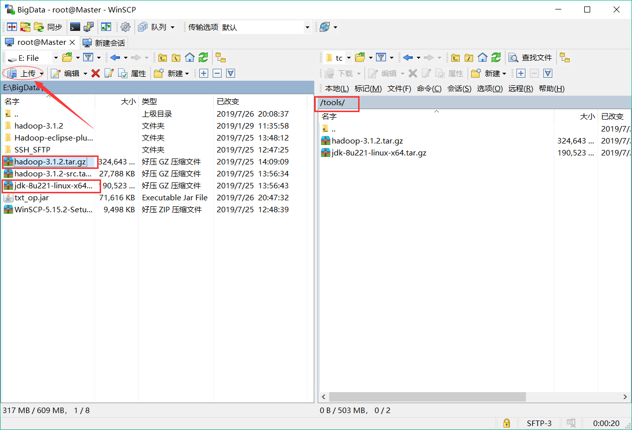Open the 会话(S) menu
632x430 pixels.
tap(459, 89)
